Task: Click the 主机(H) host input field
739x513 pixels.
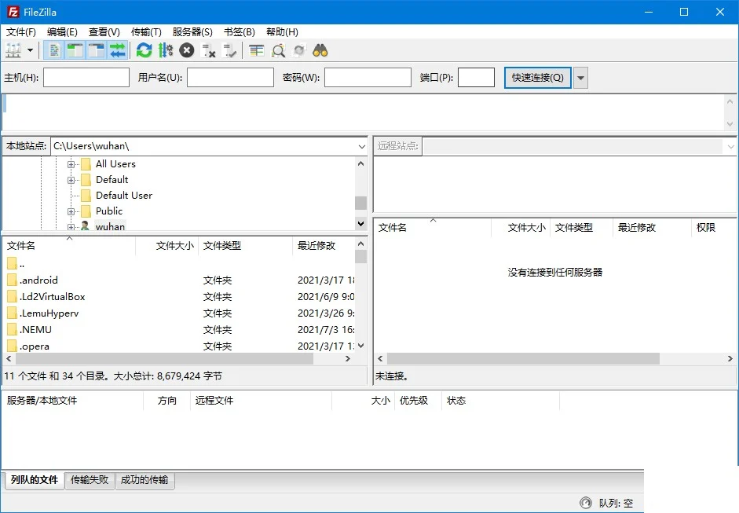Action: tap(86, 78)
